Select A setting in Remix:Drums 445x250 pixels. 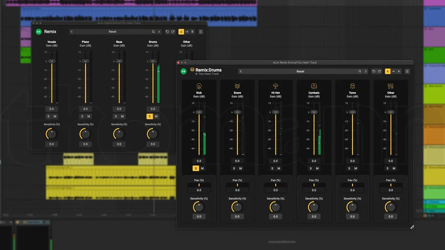[387, 71]
